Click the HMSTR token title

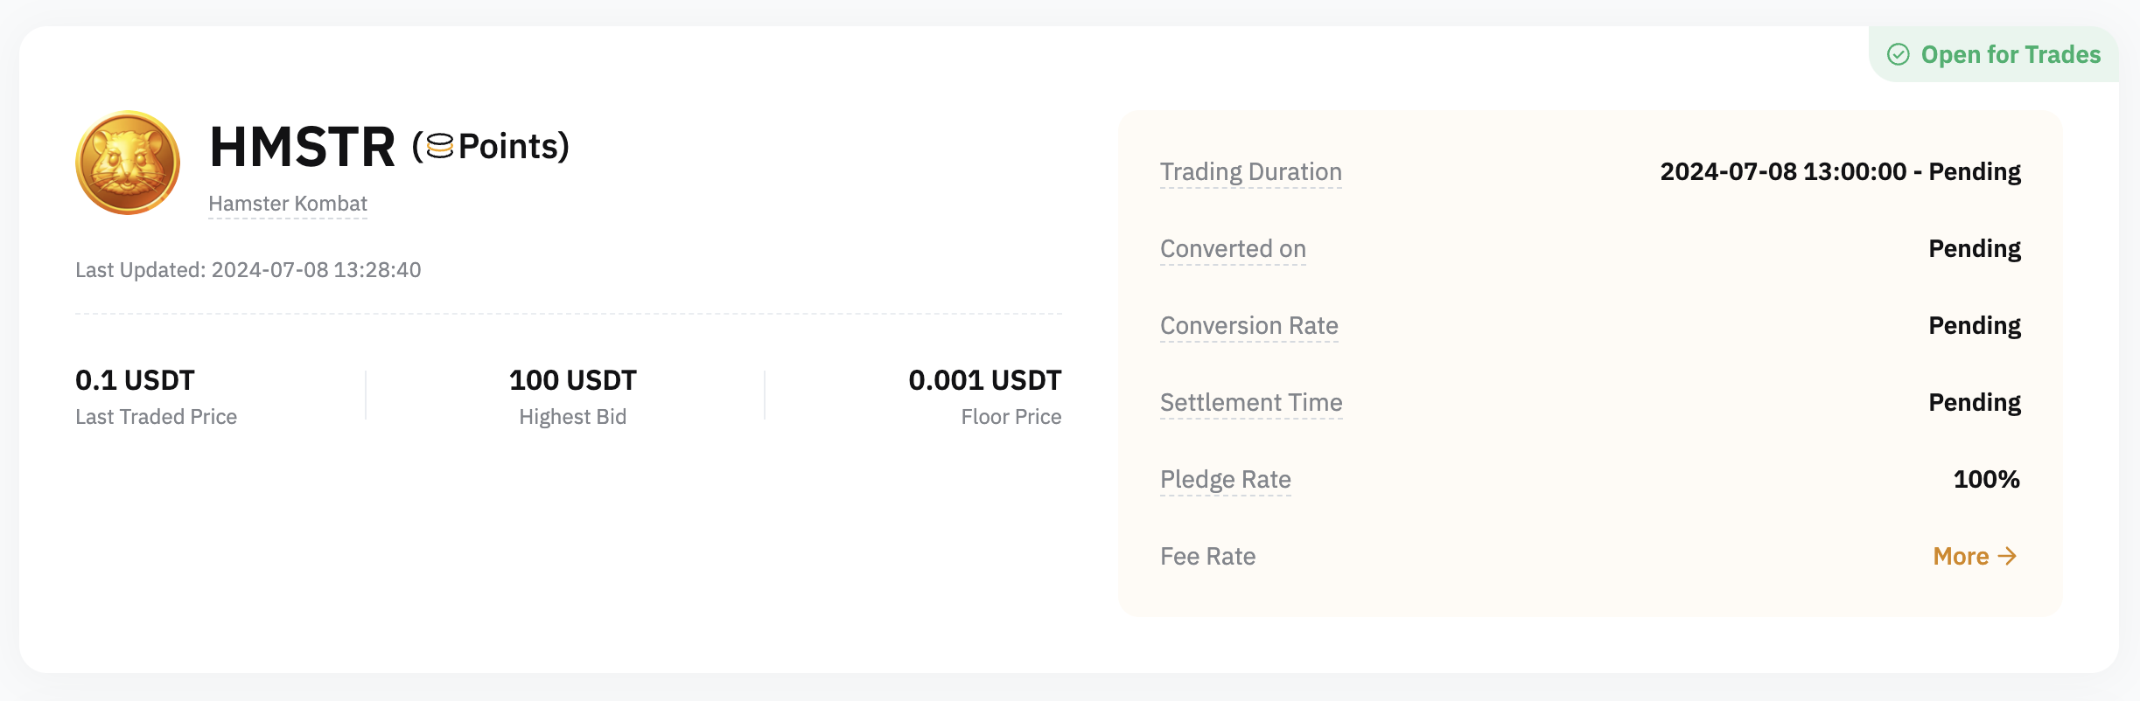302,146
